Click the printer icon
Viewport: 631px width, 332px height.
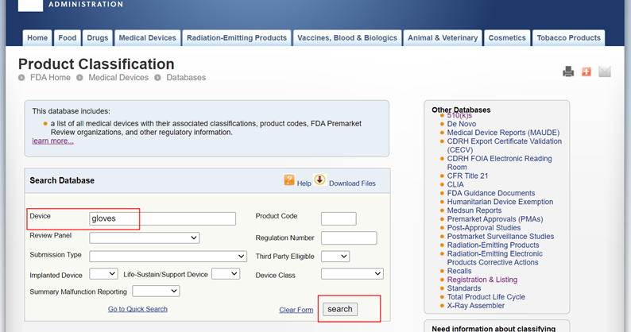tap(568, 72)
